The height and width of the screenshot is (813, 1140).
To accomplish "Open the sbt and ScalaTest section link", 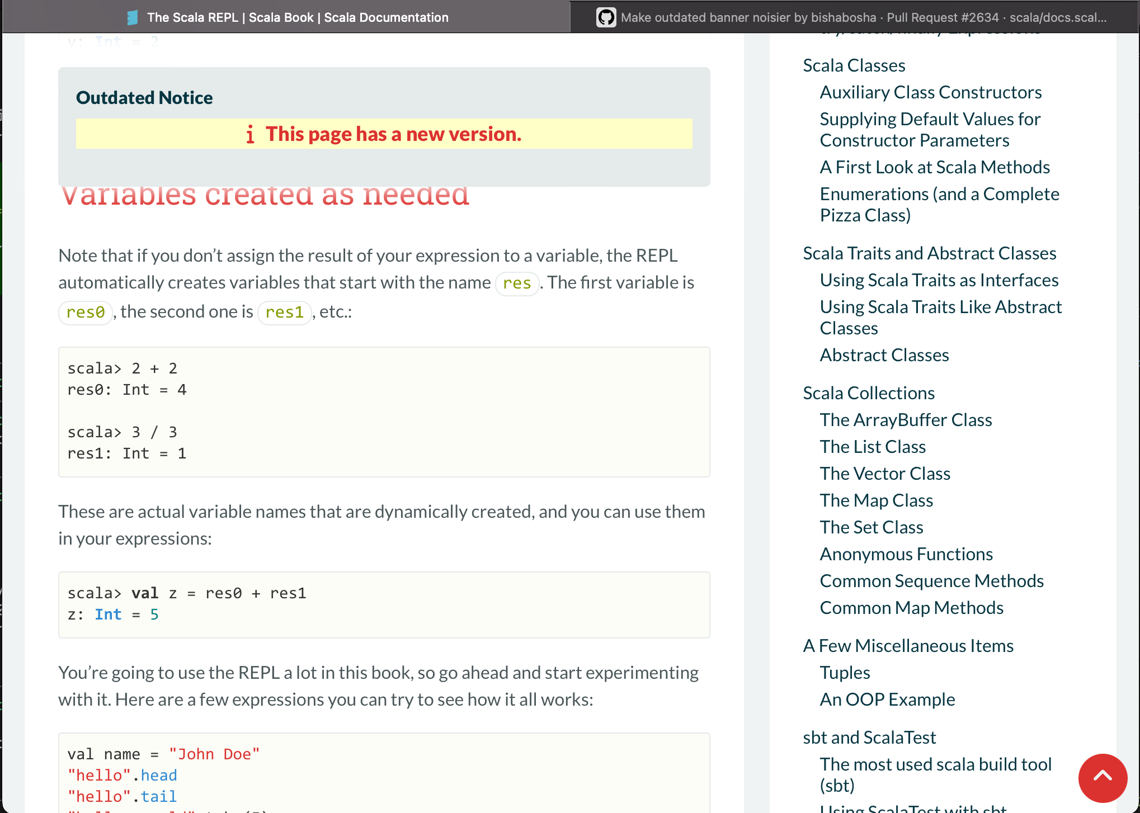I will pyautogui.click(x=869, y=738).
